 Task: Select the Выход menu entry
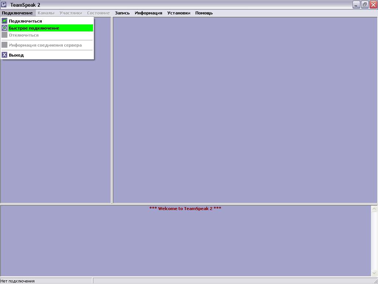(47, 55)
